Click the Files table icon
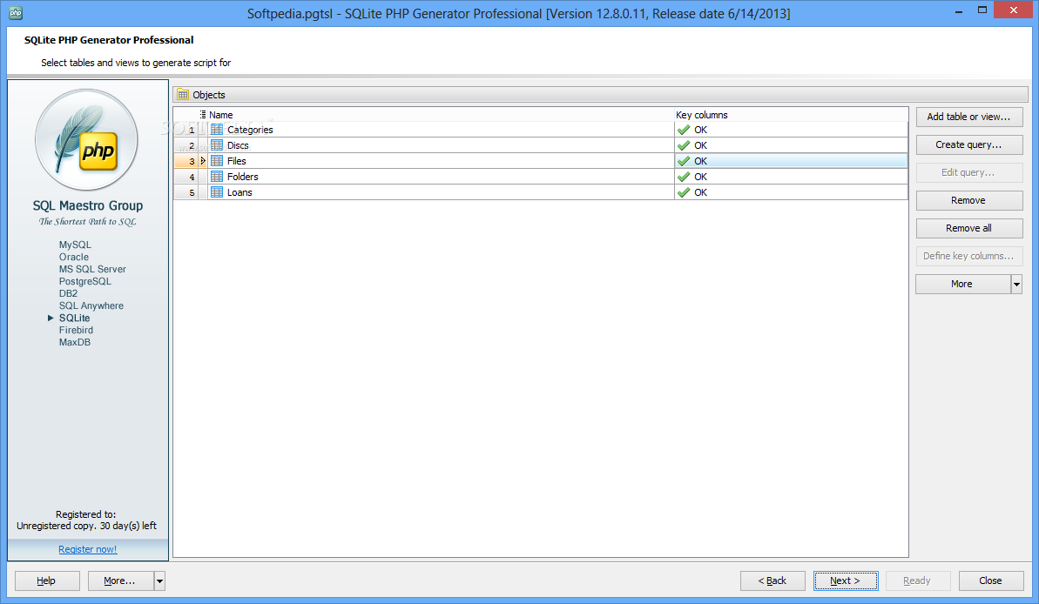The image size is (1039, 604). click(217, 161)
